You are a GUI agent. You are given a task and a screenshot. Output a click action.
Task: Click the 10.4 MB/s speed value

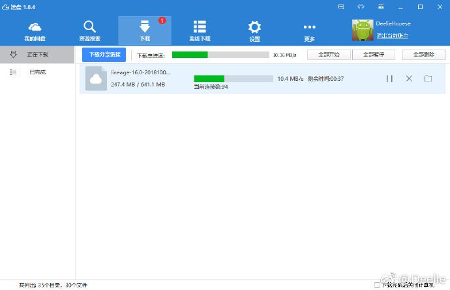coord(290,79)
